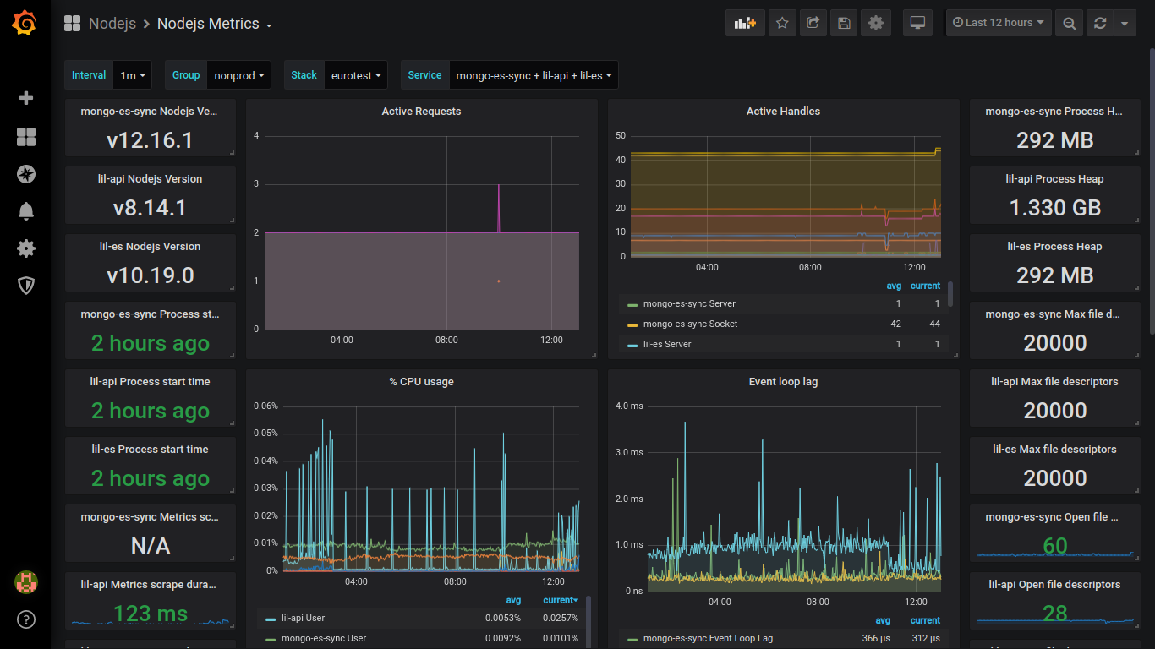The height and width of the screenshot is (649, 1155).
Task: Click the Active Handles legend scrollbar
Action: point(950,294)
